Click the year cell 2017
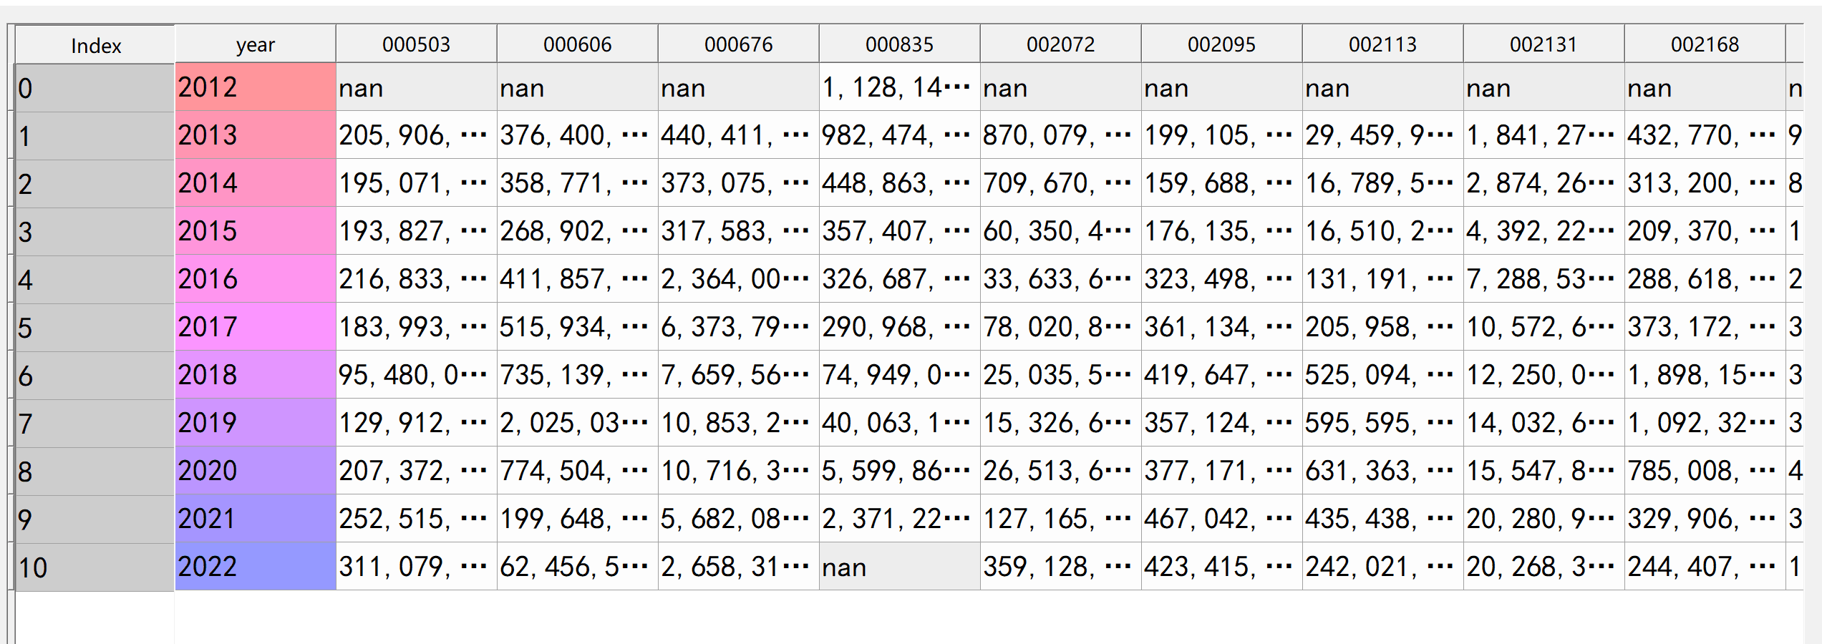 256,327
